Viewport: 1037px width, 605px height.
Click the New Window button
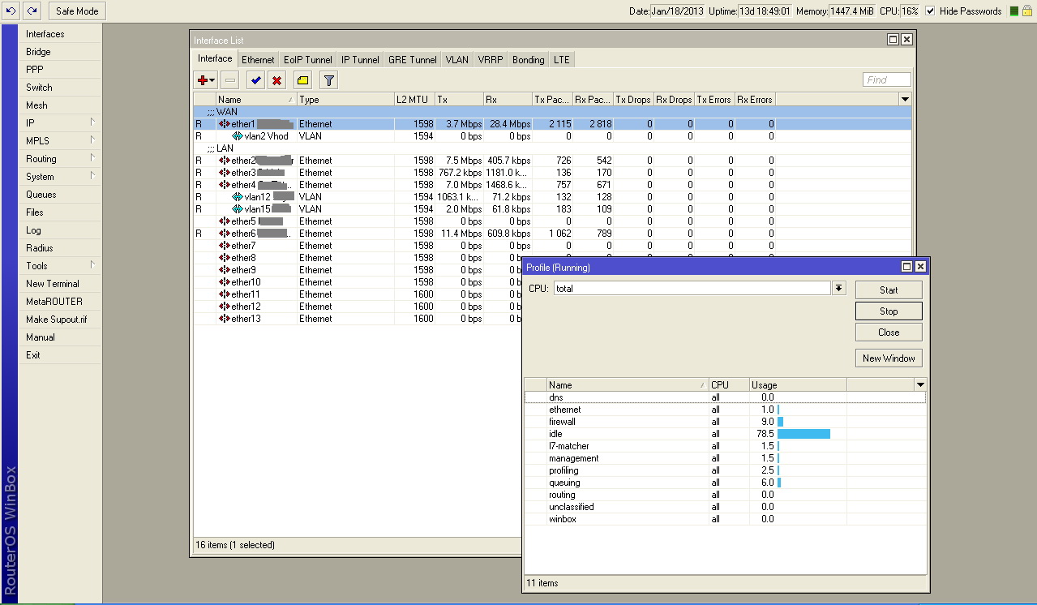point(889,358)
